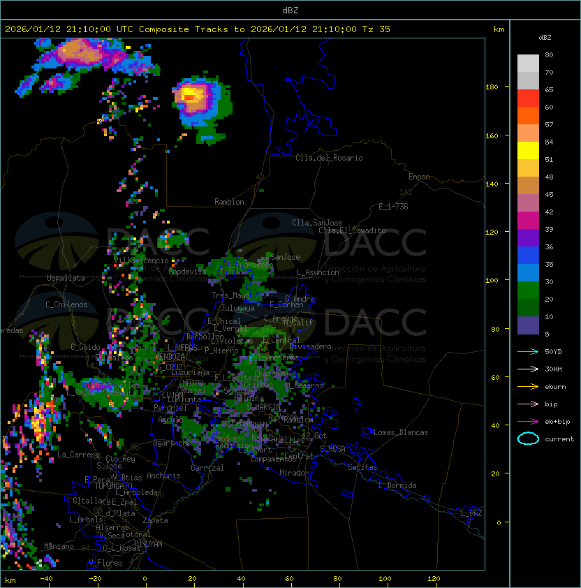581x588 pixels.
Task: Click the 'Tres_Mayo' map label
Action: pos(230,295)
